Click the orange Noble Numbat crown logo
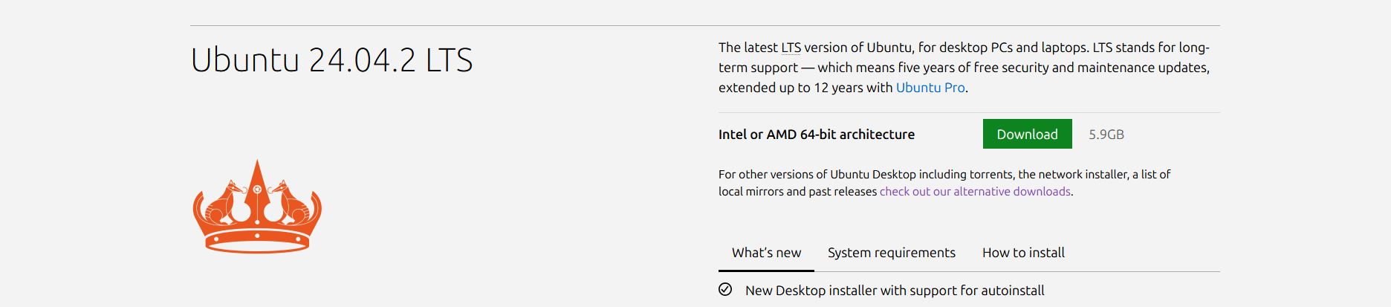 coord(257,207)
